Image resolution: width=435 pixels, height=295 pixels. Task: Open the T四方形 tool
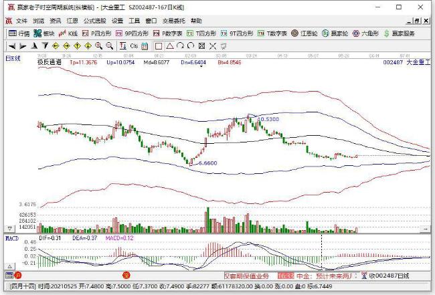[201, 33]
